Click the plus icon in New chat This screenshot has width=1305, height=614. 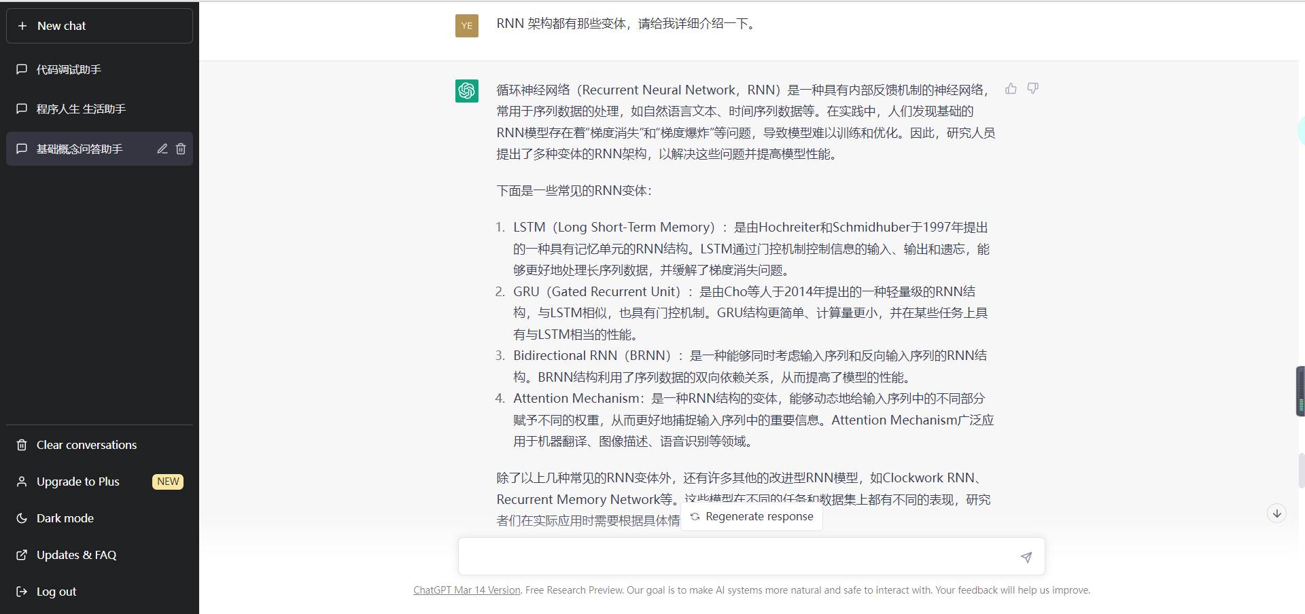coord(22,26)
